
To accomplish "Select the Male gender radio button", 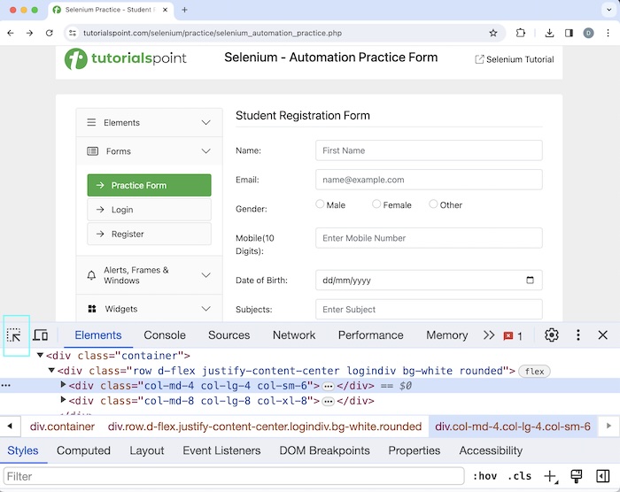I will [321, 204].
